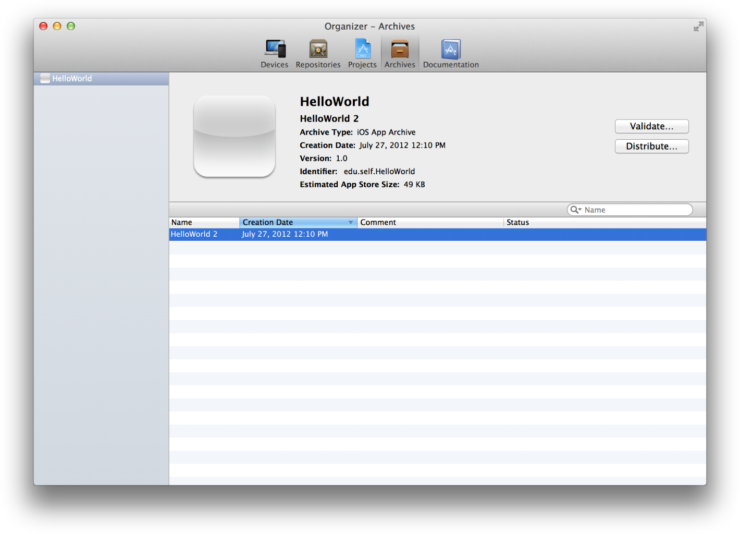The image size is (740, 534).
Task: Focus the Name search field
Action: pyautogui.click(x=636, y=210)
